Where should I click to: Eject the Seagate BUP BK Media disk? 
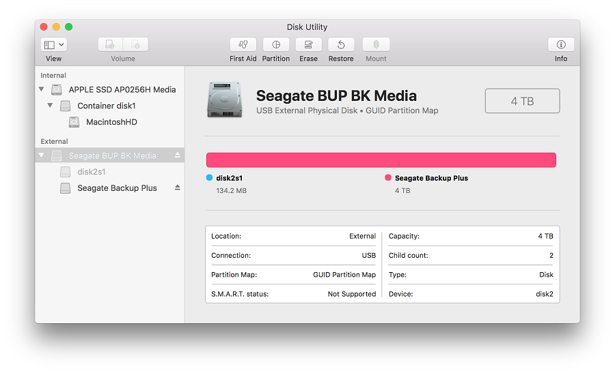(177, 155)
